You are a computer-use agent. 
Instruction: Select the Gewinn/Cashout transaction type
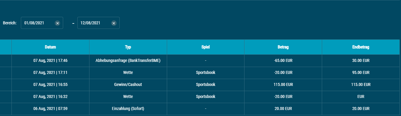[128, 85]
